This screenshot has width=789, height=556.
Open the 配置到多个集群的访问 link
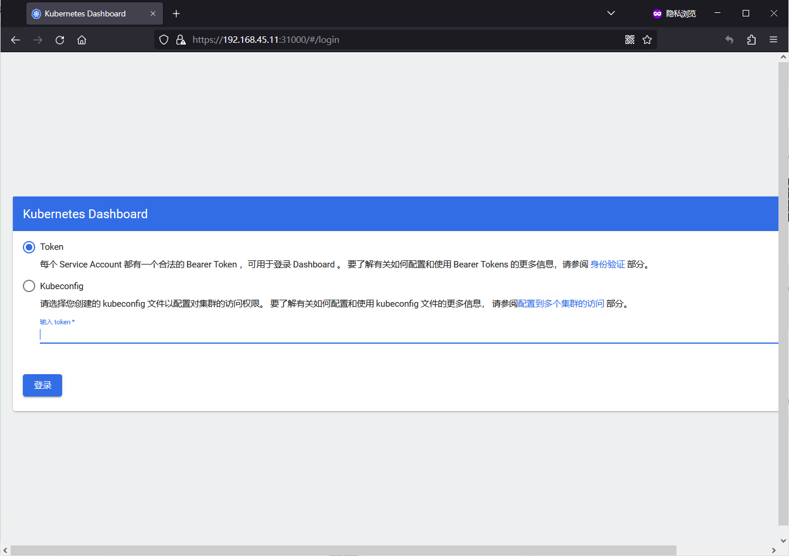coord(560,304)
